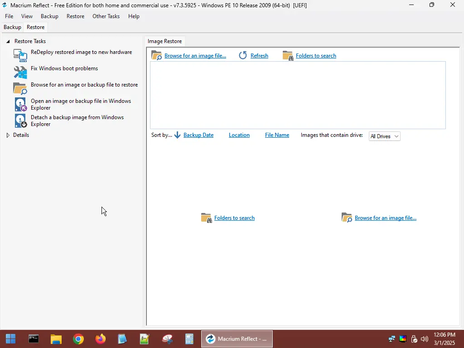Click the lower Folders to search folder icon
The image size is (464, 348).
click(x=206, y=218)
